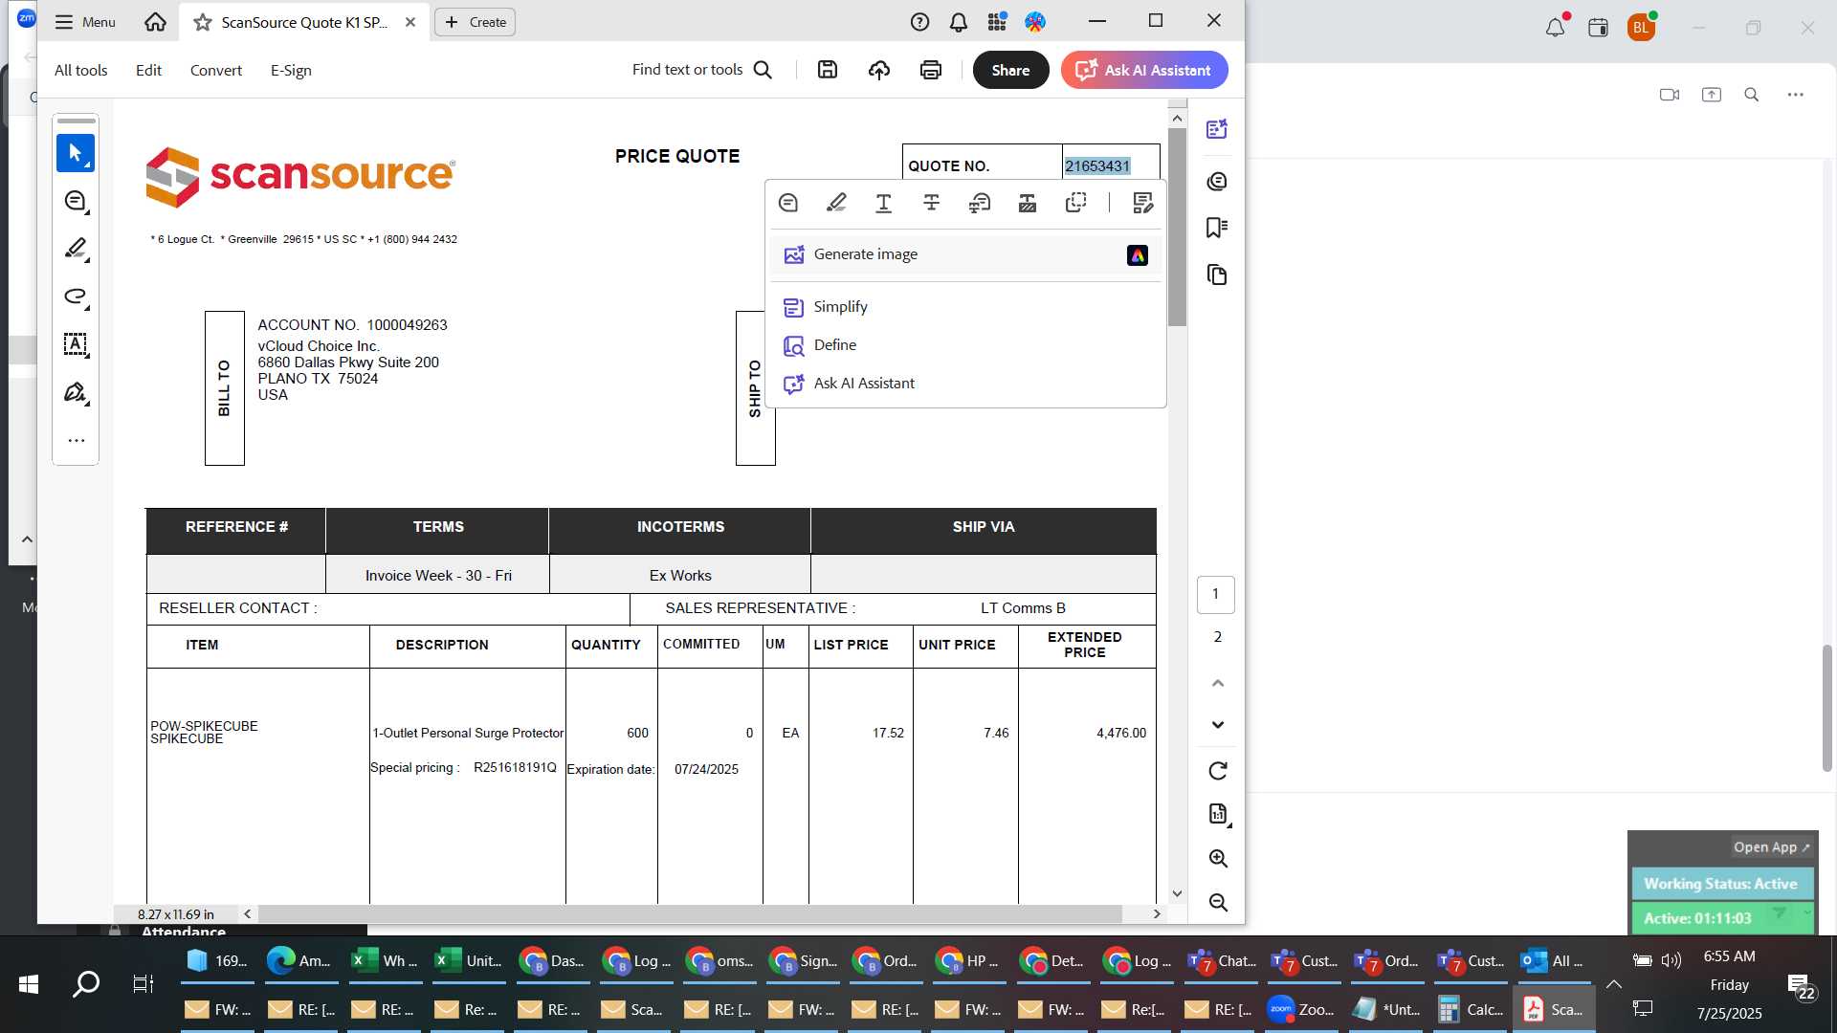Click the Ask AI Assistant toolbar button
This screenshot has width=1837, height=1033.
[x=1144, y=70]
